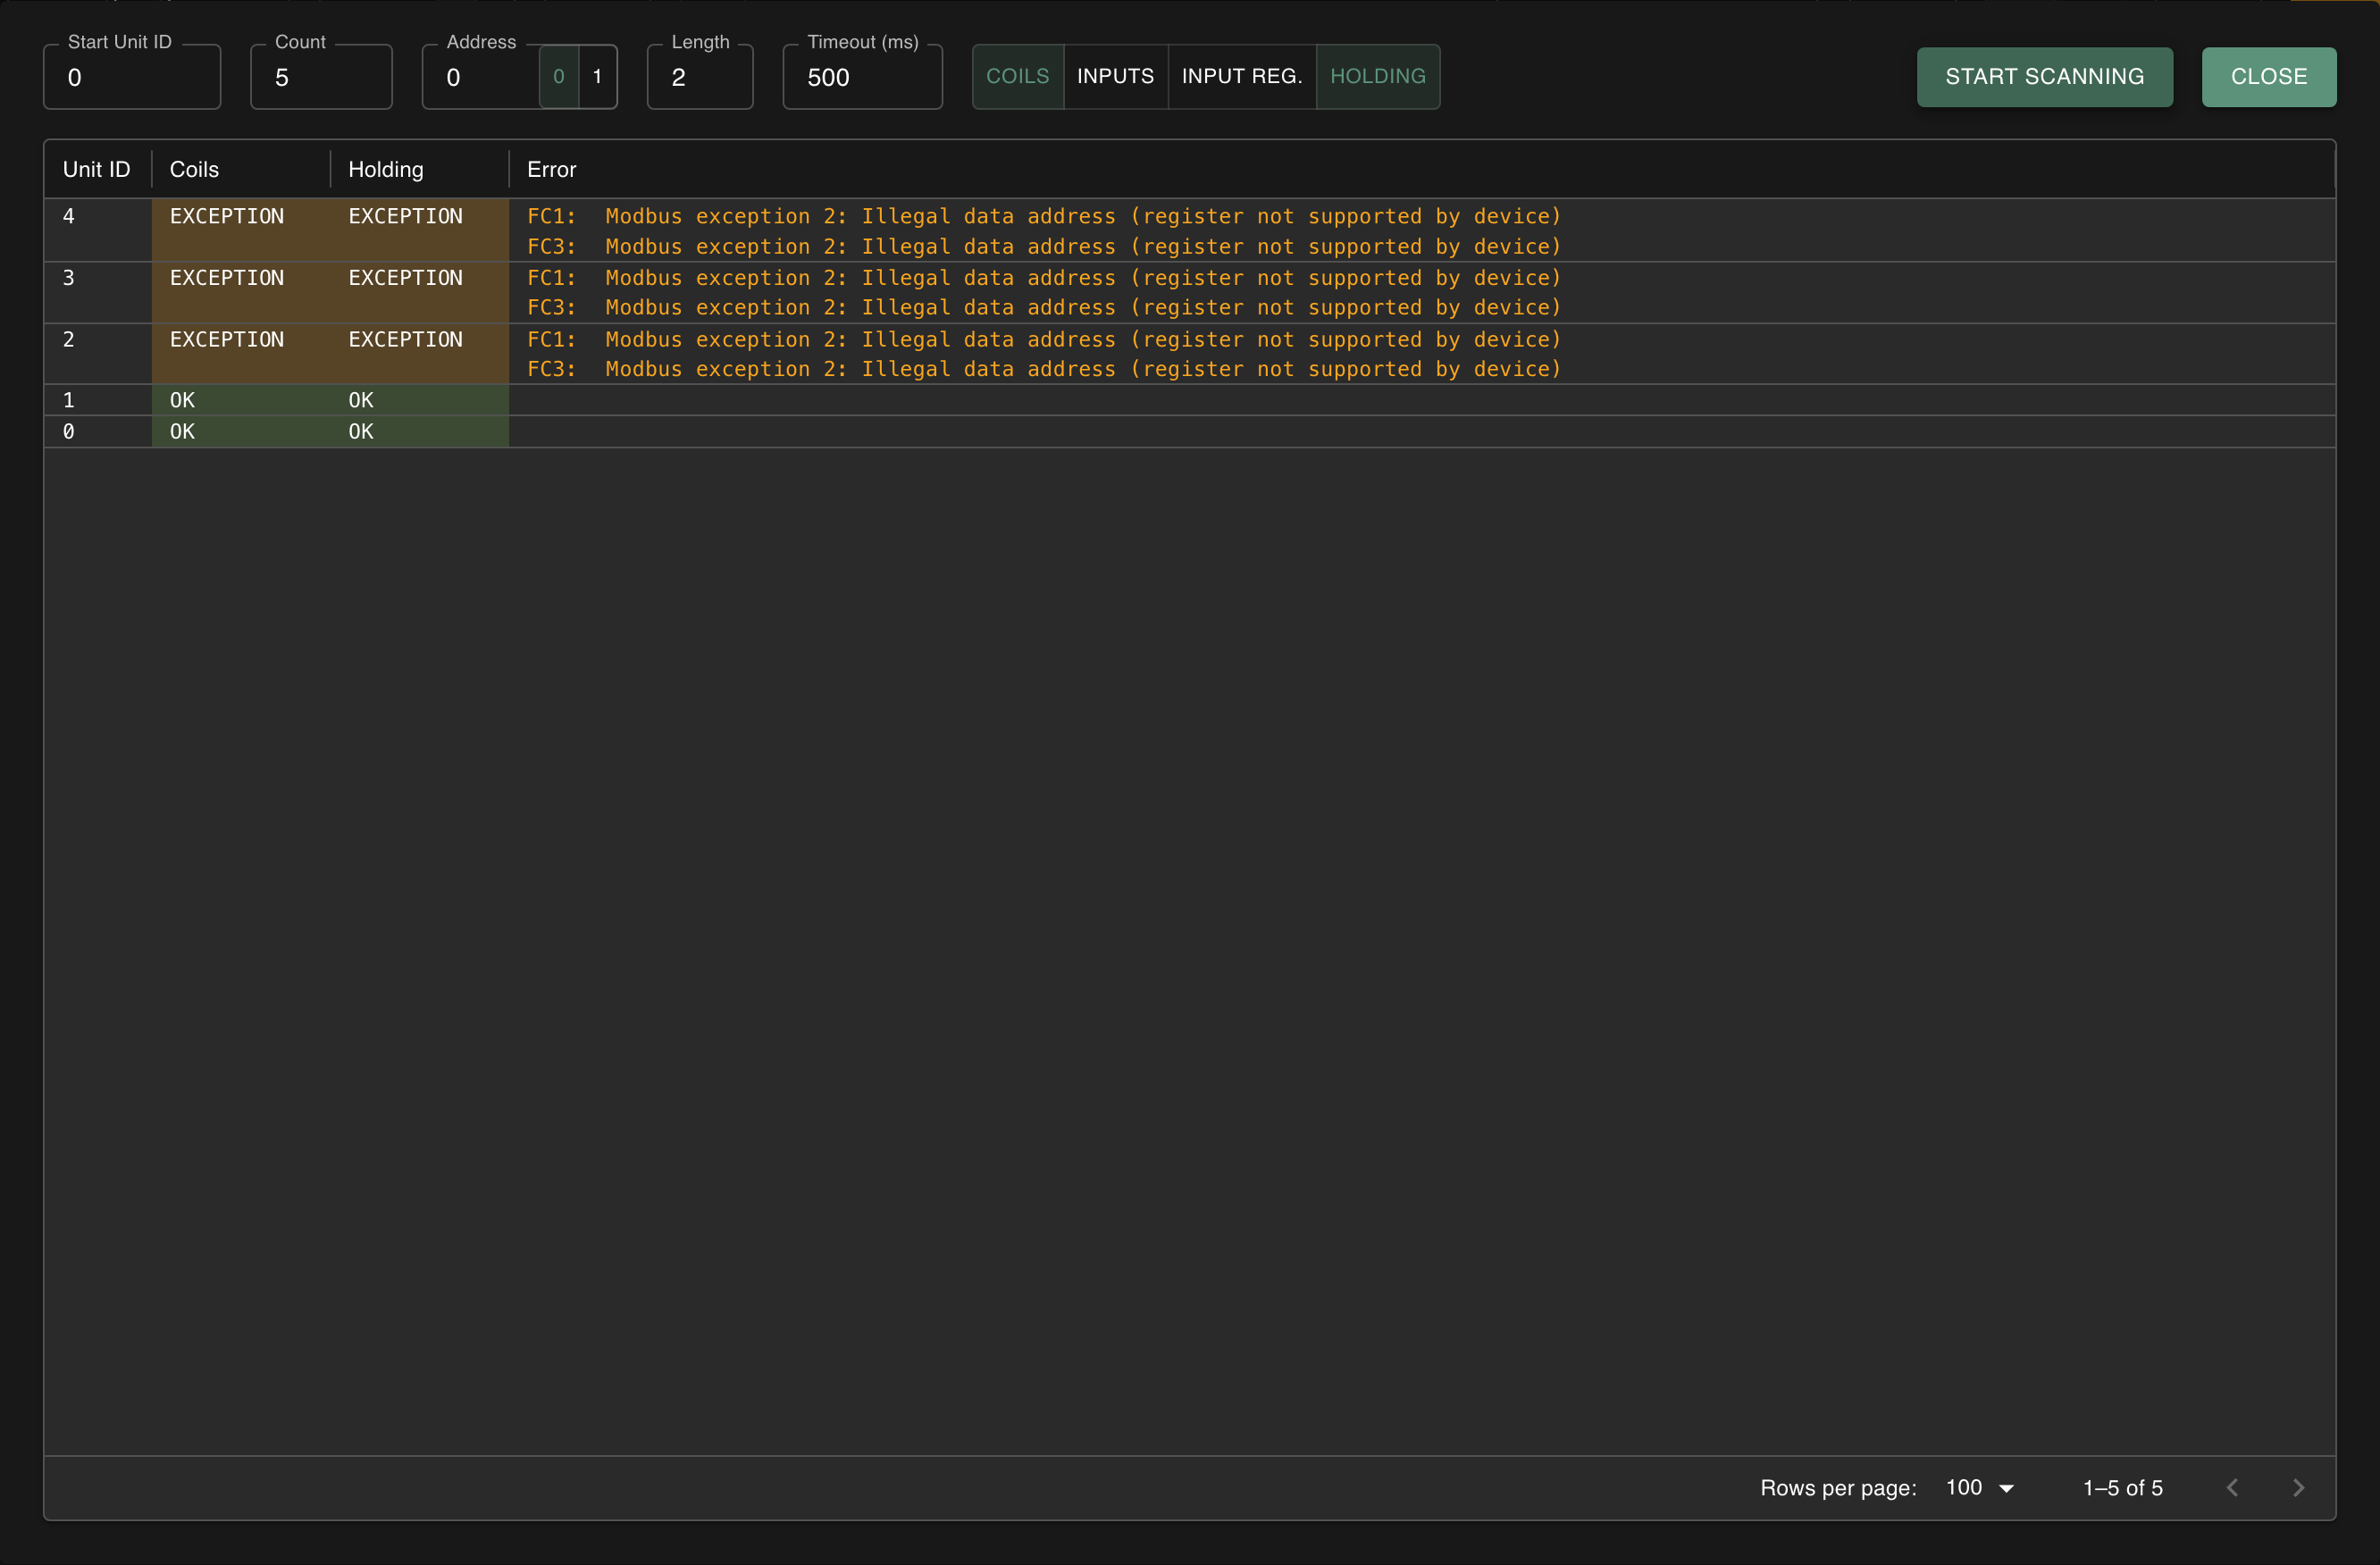Toggle the INPUT REG. register type
Image resolution: width=2380 pixels, height=1565 pixels.
(1241, 76)
